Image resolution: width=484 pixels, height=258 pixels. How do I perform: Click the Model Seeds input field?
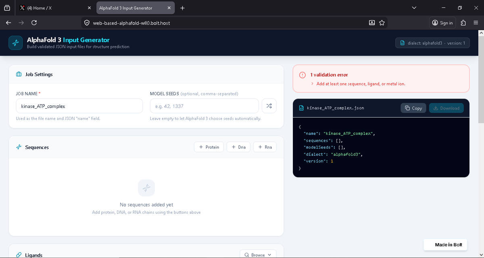coord(204,106)
